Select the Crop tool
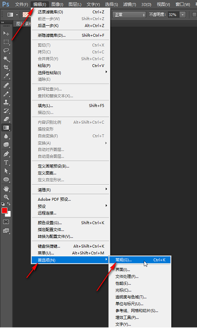The width and height of the screenshot is (197, 328). point(6,67)
